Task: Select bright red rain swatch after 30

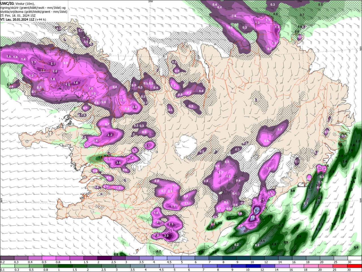Action: (355, 266)
